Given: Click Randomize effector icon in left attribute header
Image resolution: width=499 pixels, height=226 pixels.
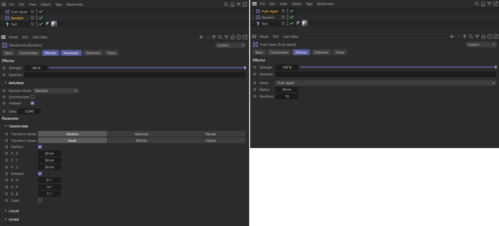Looking at the screenshot, I should [x=5, y=45].
